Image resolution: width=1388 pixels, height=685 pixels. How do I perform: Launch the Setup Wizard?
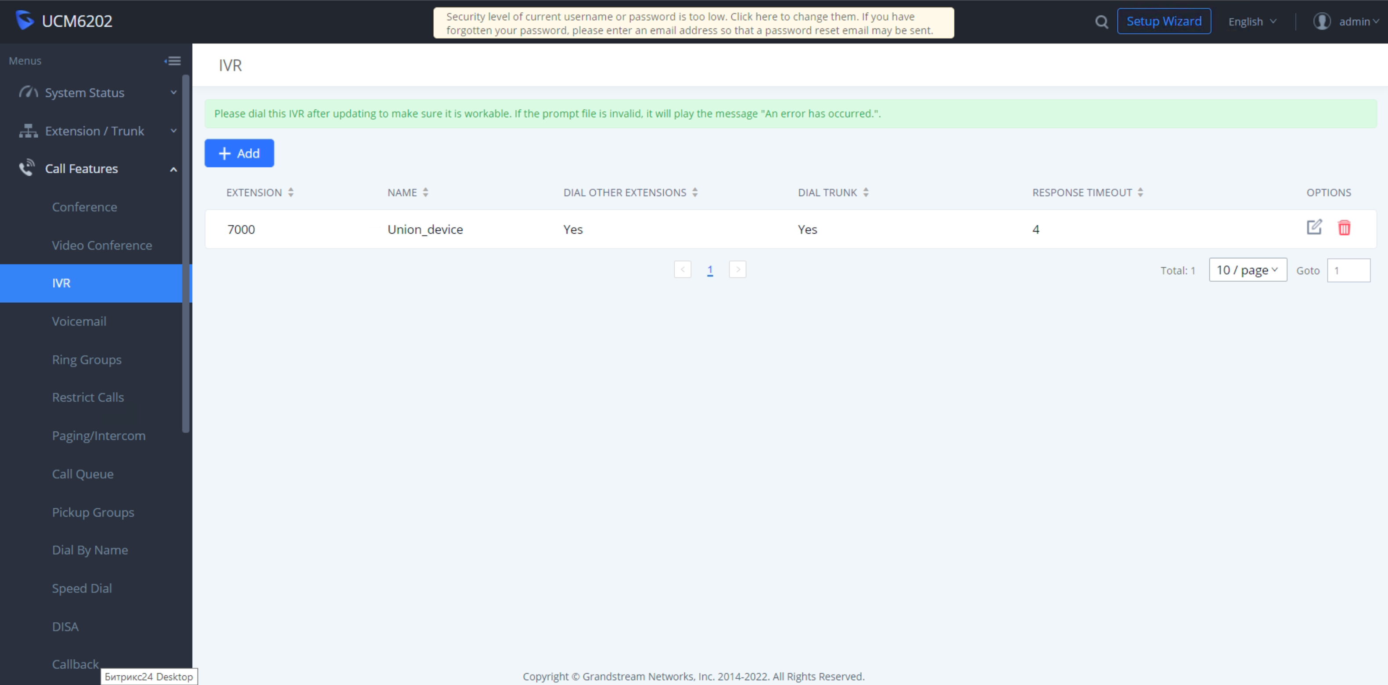1163,21
